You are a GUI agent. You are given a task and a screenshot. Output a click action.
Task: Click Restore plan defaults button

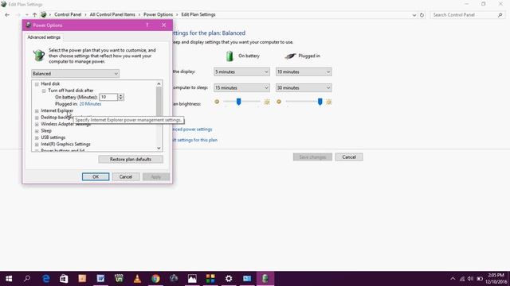pyautogui.click(x=131, y=159)
